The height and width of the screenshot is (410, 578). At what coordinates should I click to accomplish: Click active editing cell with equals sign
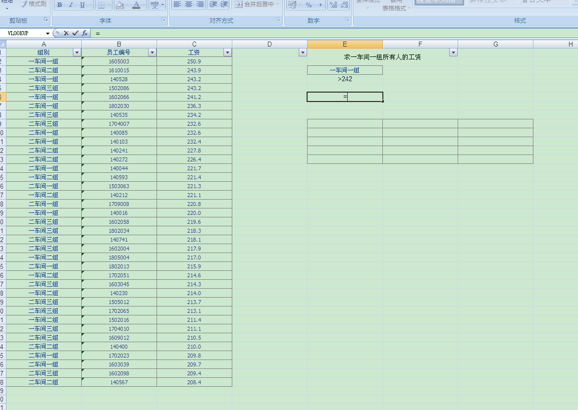pyautogui.click(x=345, y=97)
